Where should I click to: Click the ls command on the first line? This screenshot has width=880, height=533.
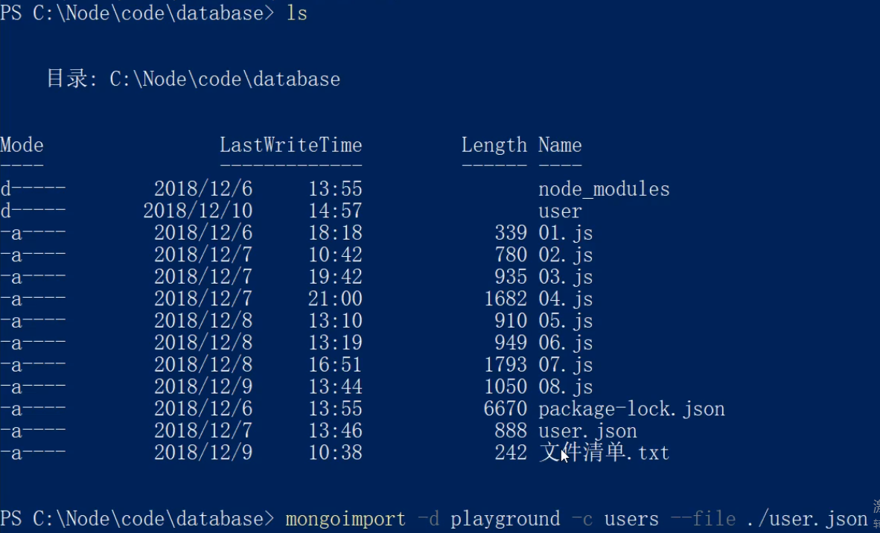[296, 14]
